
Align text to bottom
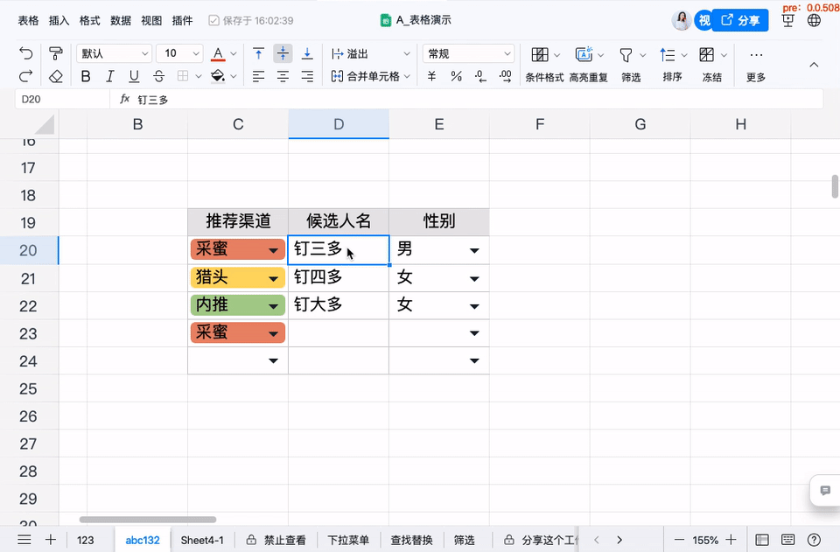point(307,53)
